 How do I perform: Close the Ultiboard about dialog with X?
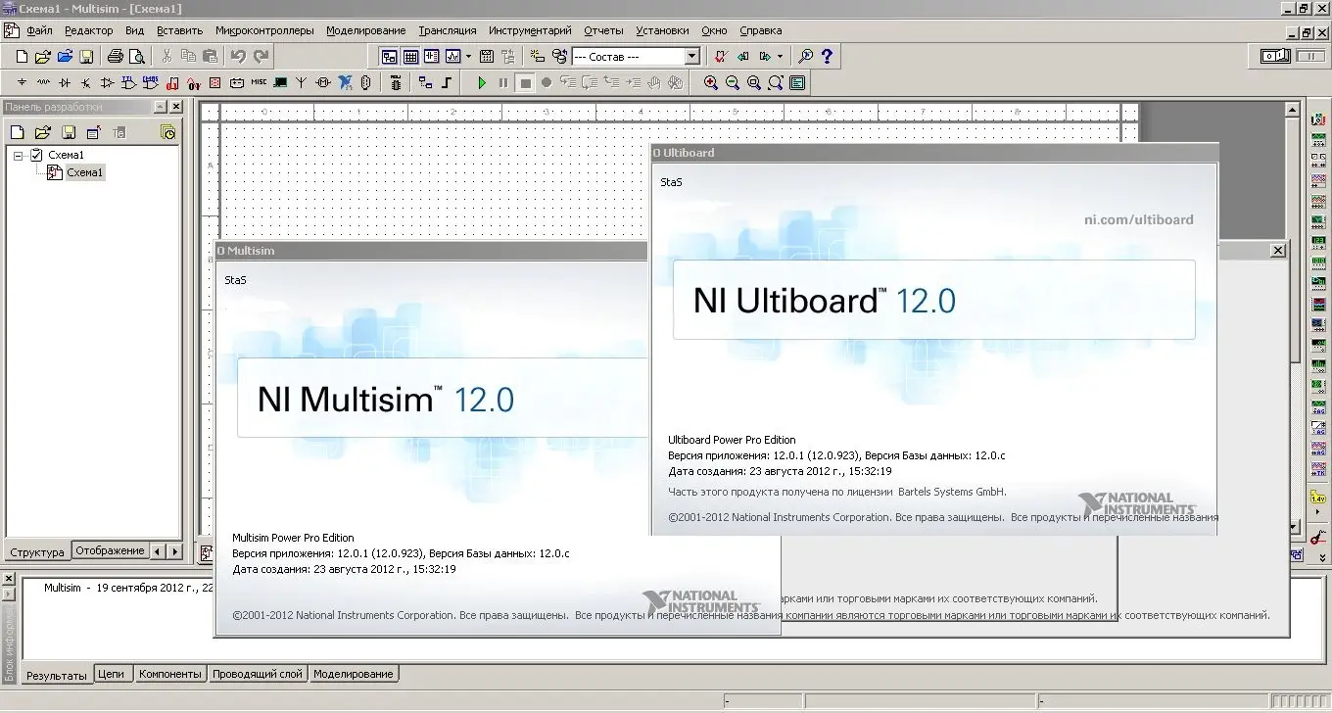coord(1278,251)
